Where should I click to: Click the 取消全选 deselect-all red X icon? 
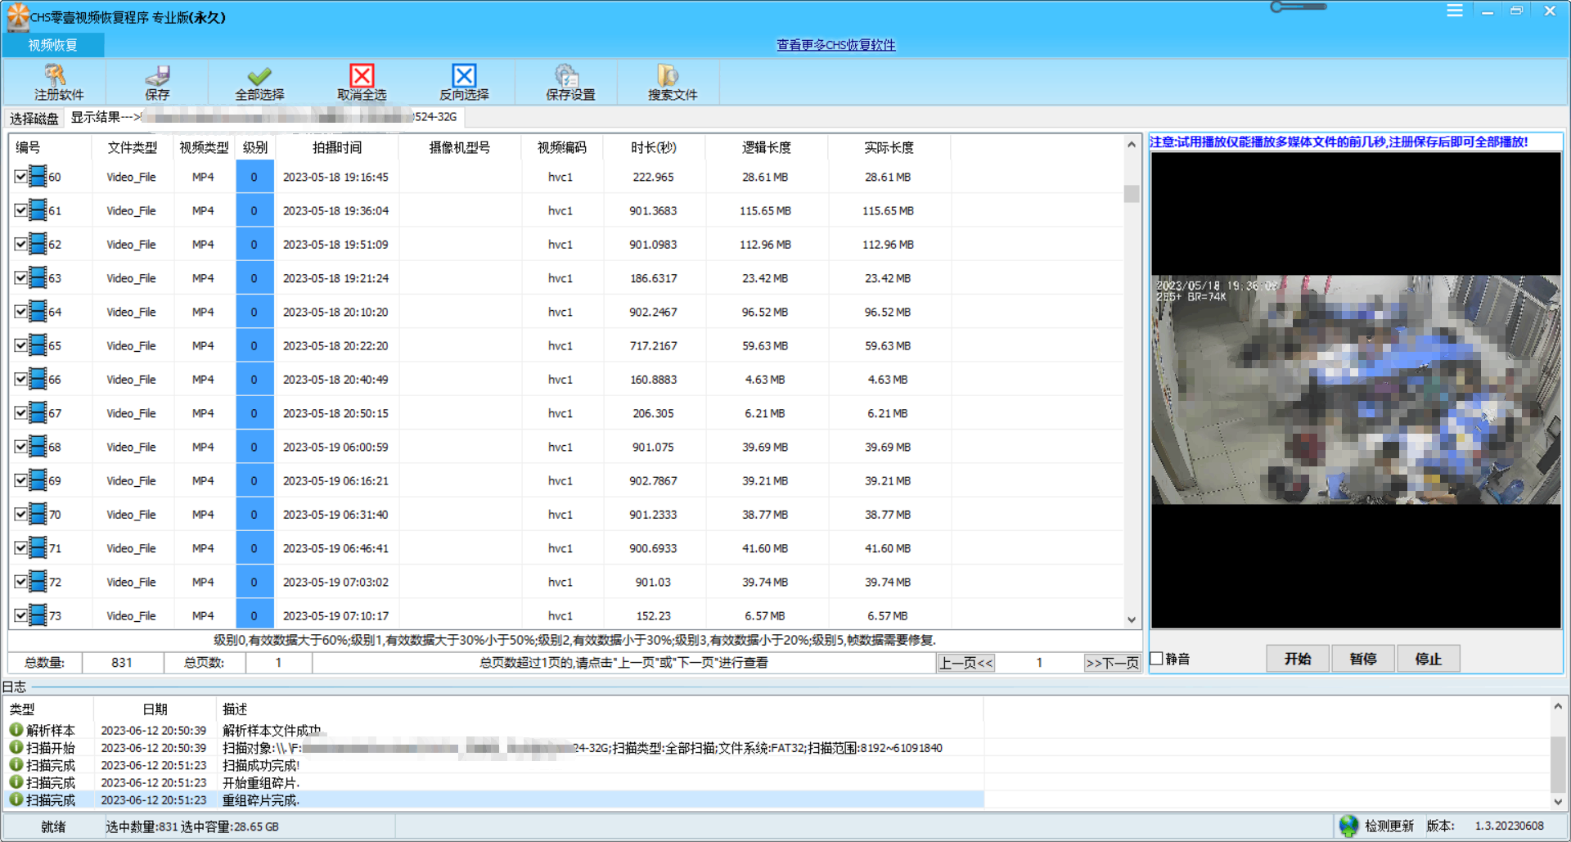362,75
